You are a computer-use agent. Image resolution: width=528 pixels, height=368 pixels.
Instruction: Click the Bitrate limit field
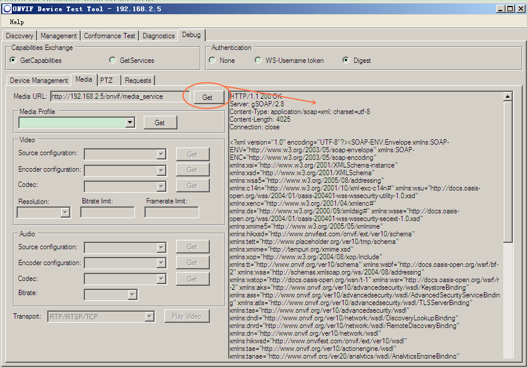point(107,213)
